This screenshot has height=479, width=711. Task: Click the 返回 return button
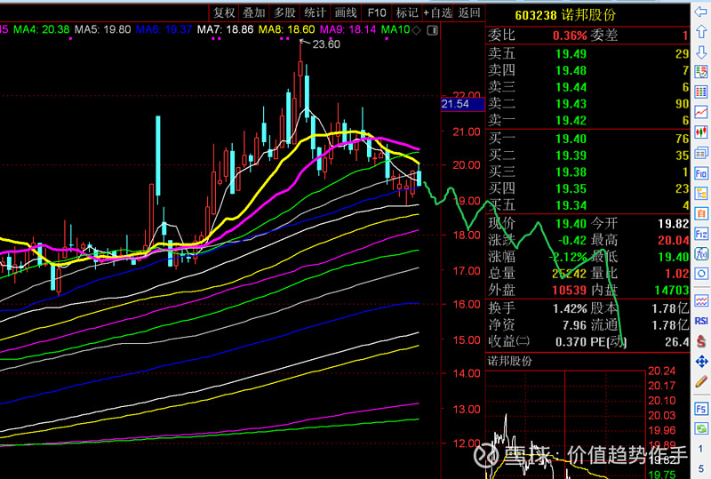(470, 12)
